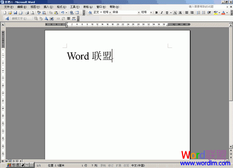
Task: Expand WordArt toolbar options chevron
Action: click(x=78, y=19)
